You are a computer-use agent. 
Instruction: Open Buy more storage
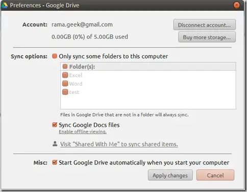point(207,37)
